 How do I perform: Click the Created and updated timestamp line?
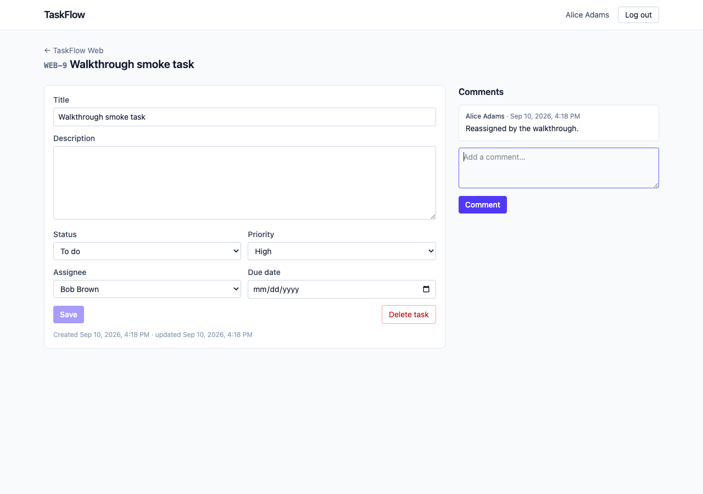pos(153,334)
